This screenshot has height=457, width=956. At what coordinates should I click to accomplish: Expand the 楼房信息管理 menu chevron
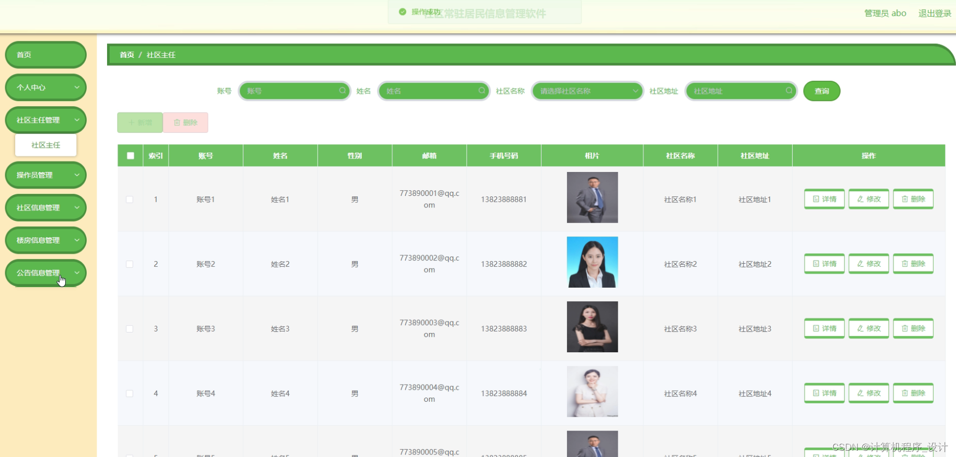(77, 240)
